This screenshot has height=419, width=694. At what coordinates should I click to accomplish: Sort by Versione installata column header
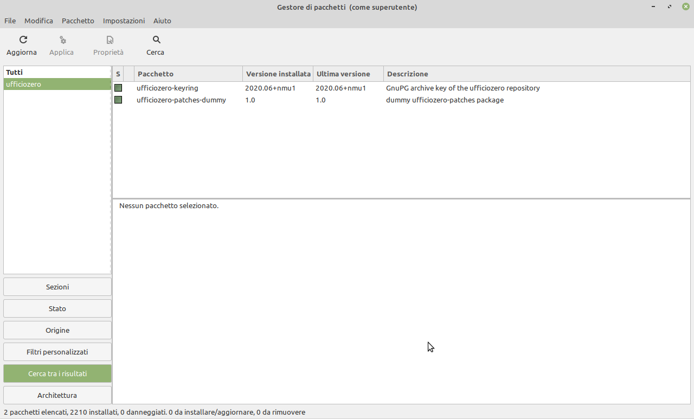(278, 74)
